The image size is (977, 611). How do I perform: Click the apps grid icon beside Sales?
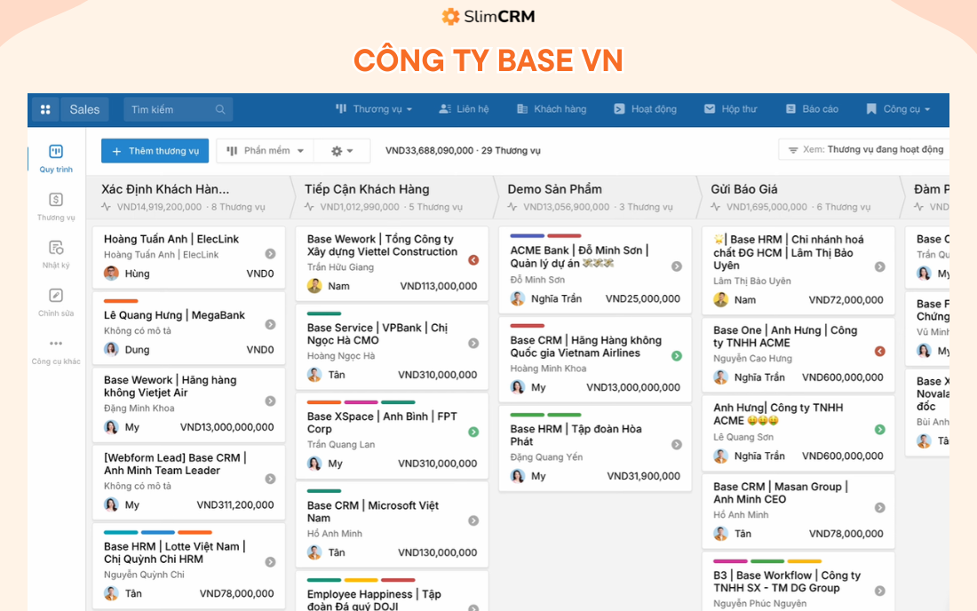44,109
